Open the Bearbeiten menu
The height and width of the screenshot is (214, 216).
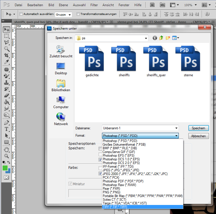click(35, 5)
